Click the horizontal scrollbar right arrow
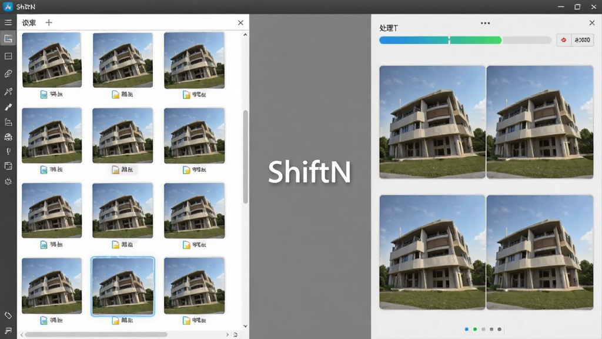Viewport: 602px width, 339px height. point(228,335)
